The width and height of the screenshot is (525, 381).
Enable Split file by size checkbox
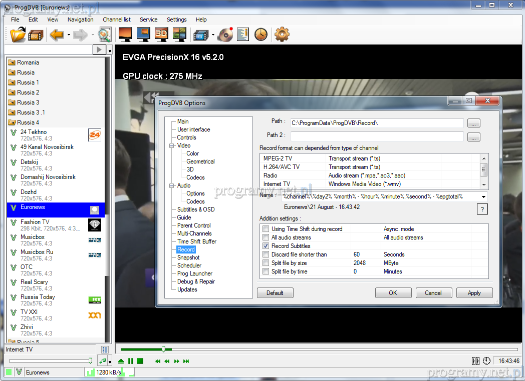tap(266, 263)
